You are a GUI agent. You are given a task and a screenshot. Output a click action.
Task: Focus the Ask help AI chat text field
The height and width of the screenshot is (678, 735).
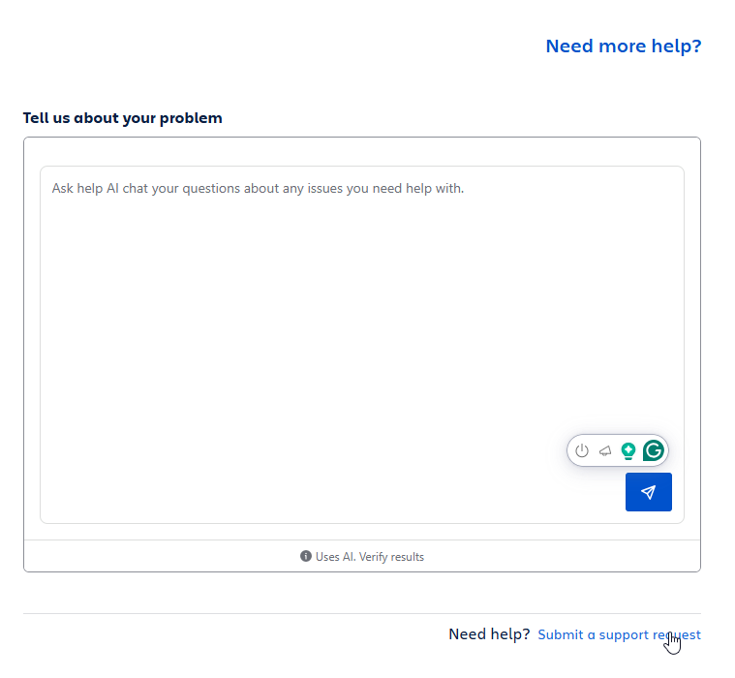[362, 345]
